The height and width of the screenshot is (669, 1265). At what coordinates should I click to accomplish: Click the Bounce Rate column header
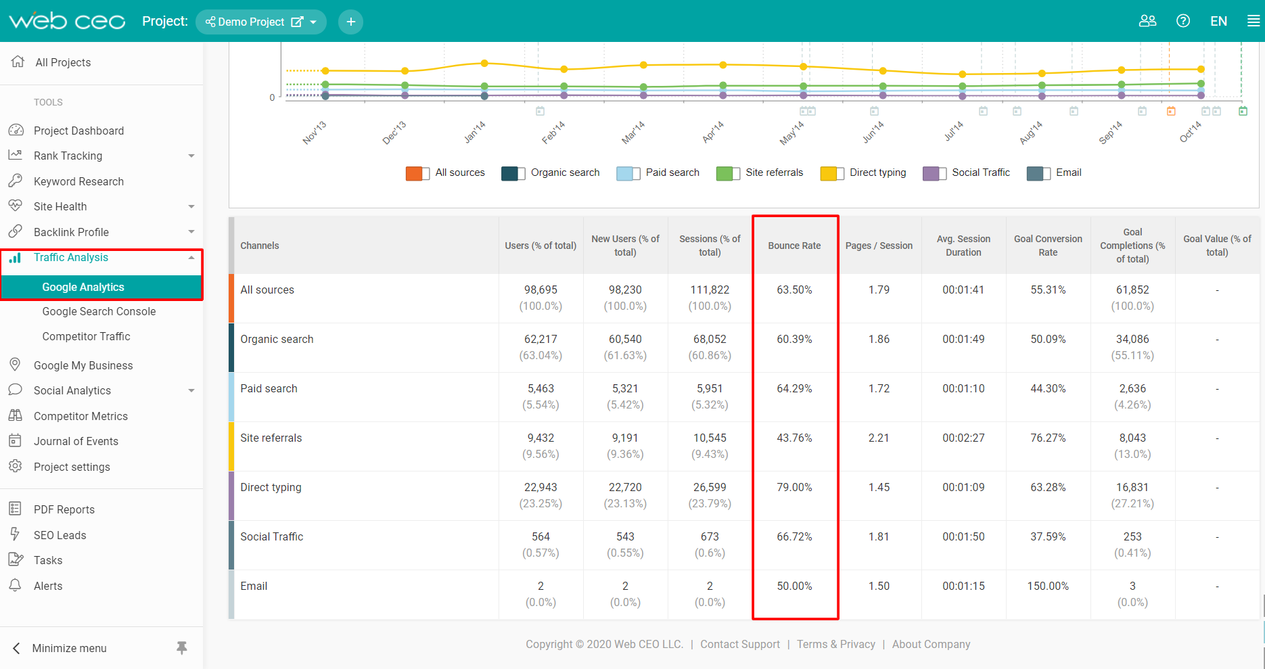(x=794, y=246)
